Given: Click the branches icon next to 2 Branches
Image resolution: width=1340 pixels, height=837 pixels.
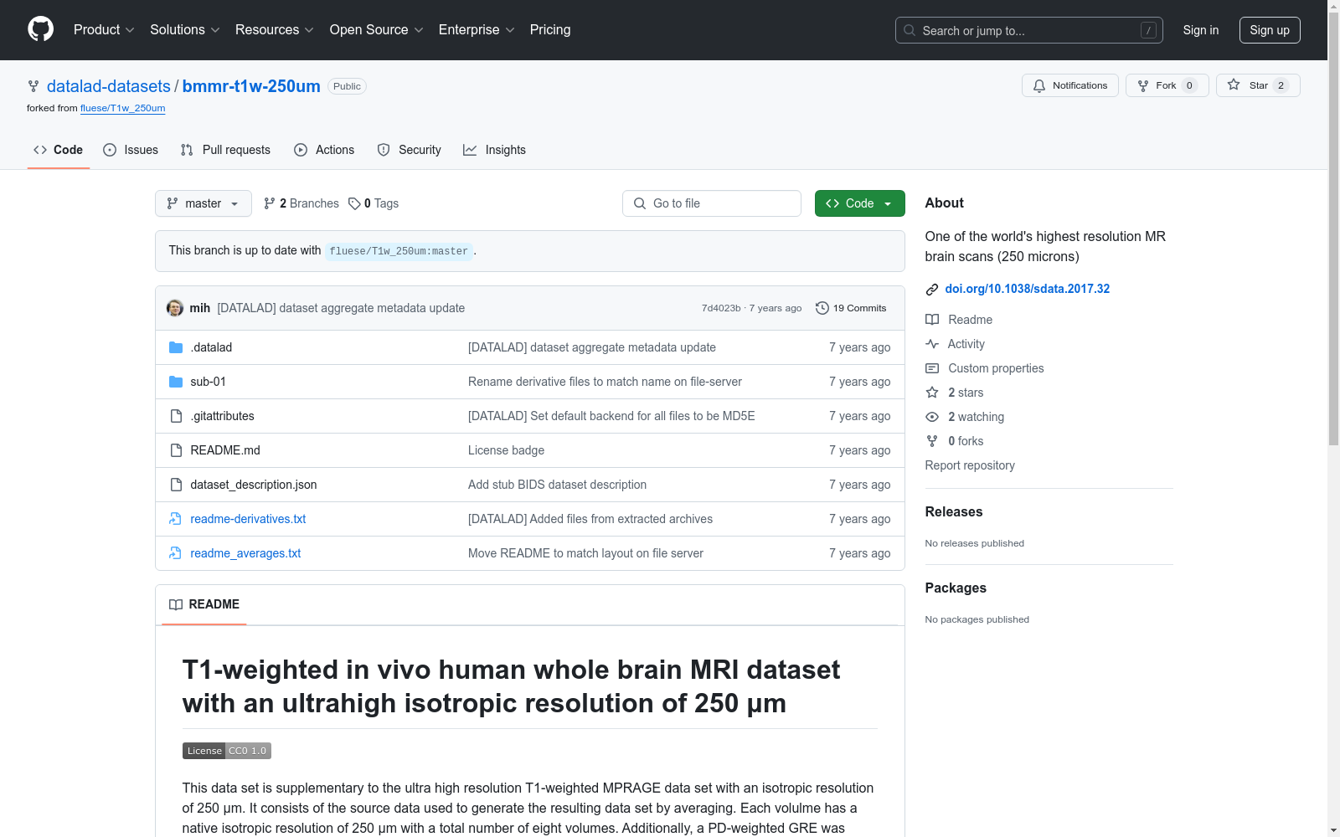Looking at the screenshot, I should [x=270, y=203].
